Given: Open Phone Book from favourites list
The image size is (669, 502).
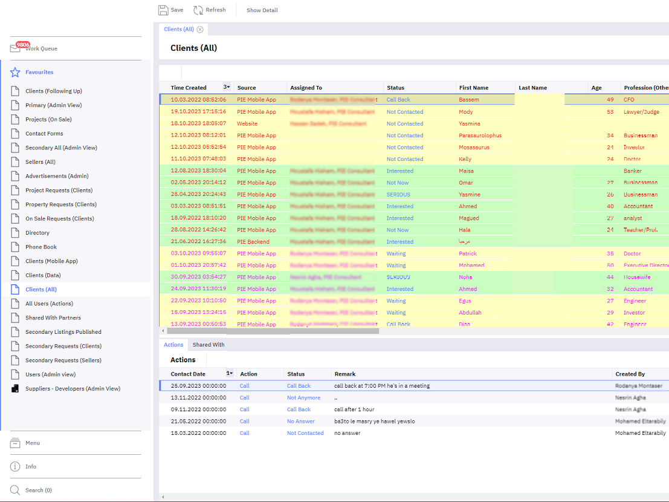Looking at the screenshot, I should 41,247.
